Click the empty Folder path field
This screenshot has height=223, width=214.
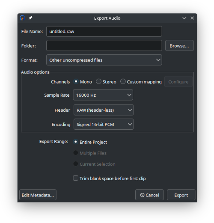(x=104, y=45)
